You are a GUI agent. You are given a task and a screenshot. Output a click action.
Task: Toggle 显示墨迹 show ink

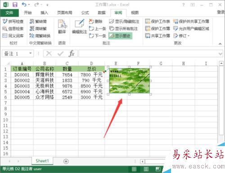click(120, 36)
